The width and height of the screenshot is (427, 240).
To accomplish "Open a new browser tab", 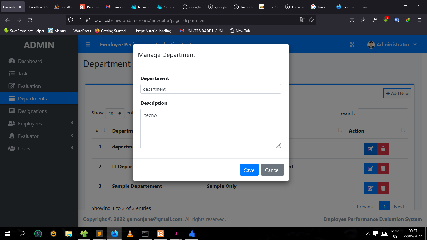I will coord(365,7).
